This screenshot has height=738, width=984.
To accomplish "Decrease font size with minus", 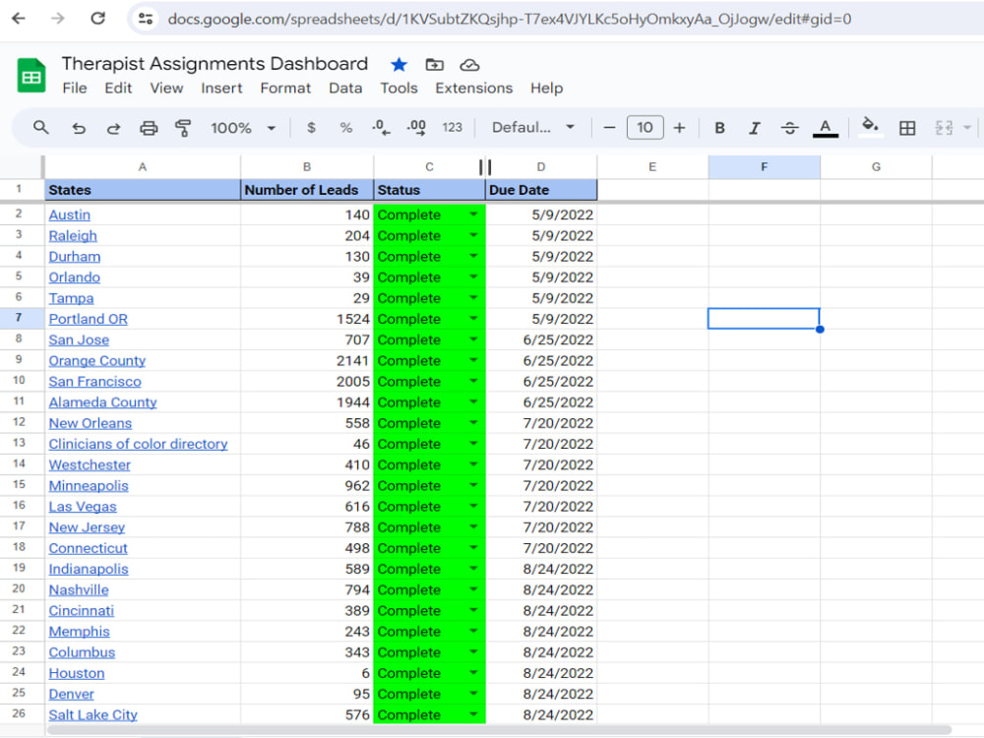I will tap(609, 128).
